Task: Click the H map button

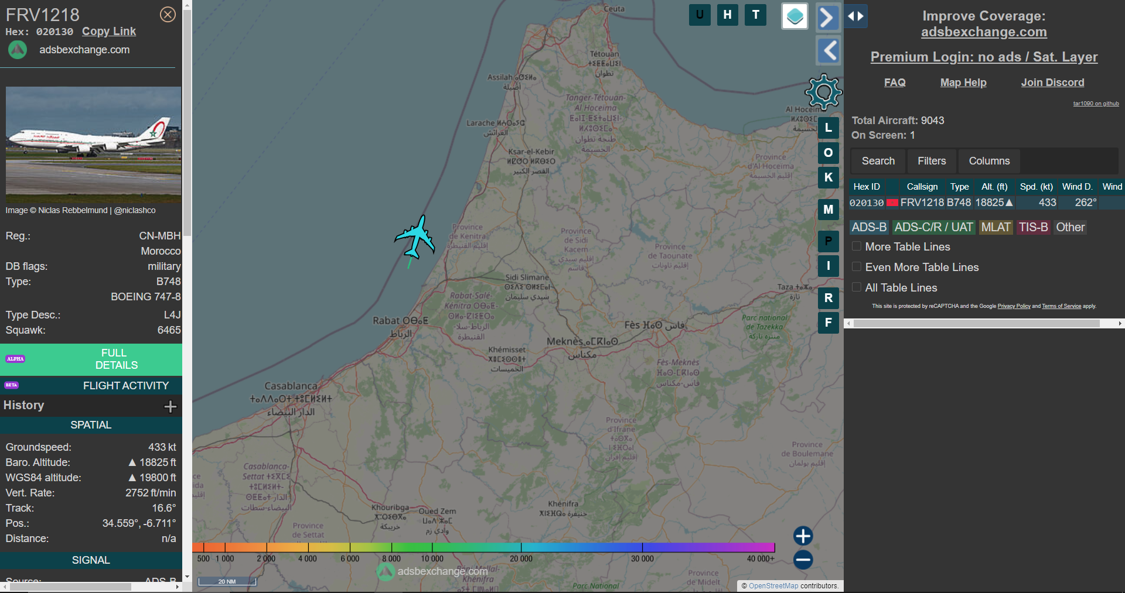Action: [727, 15]
